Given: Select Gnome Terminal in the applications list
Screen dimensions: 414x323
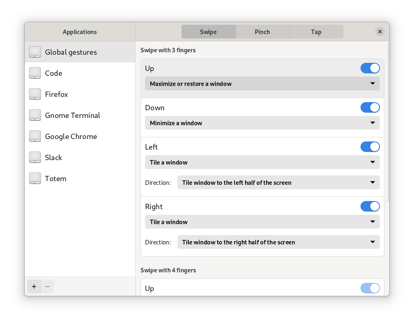Looking at the screenshot, I should 80,116.
